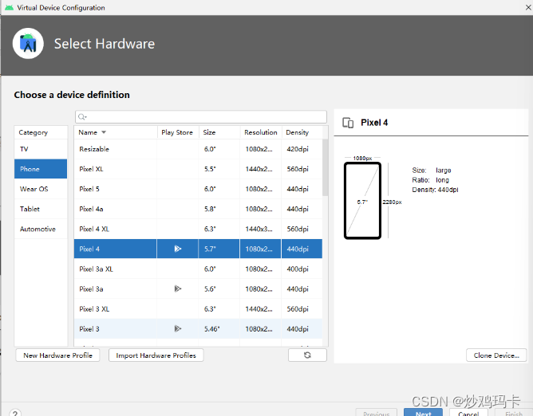Click the Density column header
Screen dimensions: 533x416
(x=302, y=132)
